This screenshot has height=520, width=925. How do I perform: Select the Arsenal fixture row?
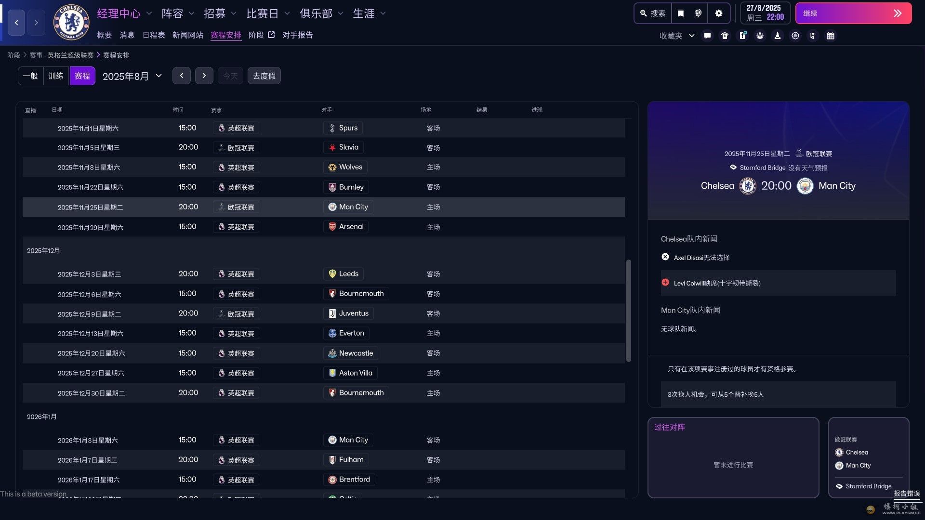point(323,227)
